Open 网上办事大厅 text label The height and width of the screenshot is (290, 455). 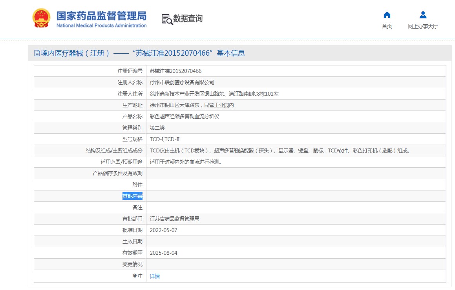422,26
